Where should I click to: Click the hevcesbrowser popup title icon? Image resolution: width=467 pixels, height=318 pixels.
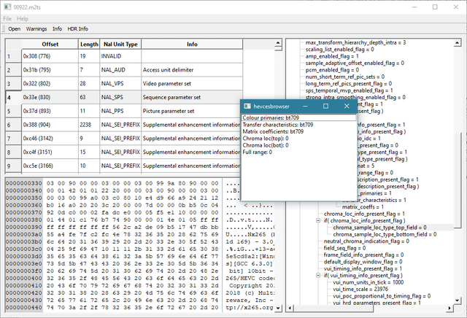tap(247, 106)
